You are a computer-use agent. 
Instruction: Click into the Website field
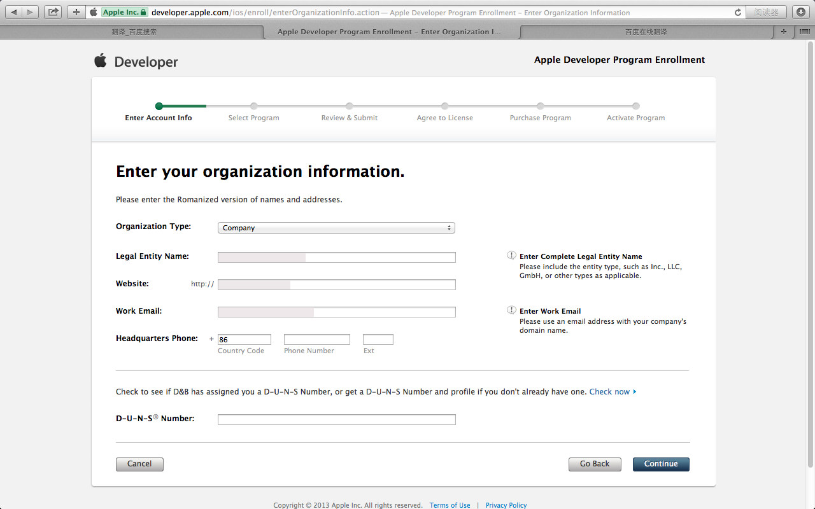tap(336, 284)
